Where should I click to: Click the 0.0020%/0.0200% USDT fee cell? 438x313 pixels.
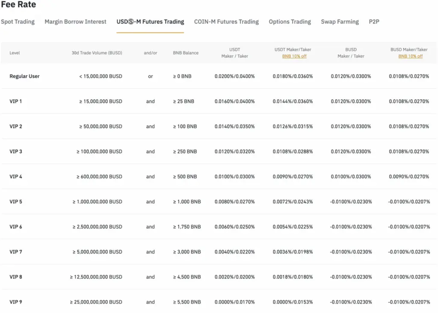tap(235, 277)
